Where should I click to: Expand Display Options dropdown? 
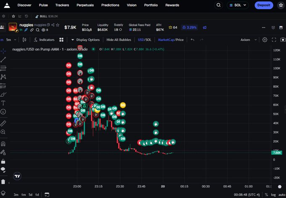tap(85, 40)
